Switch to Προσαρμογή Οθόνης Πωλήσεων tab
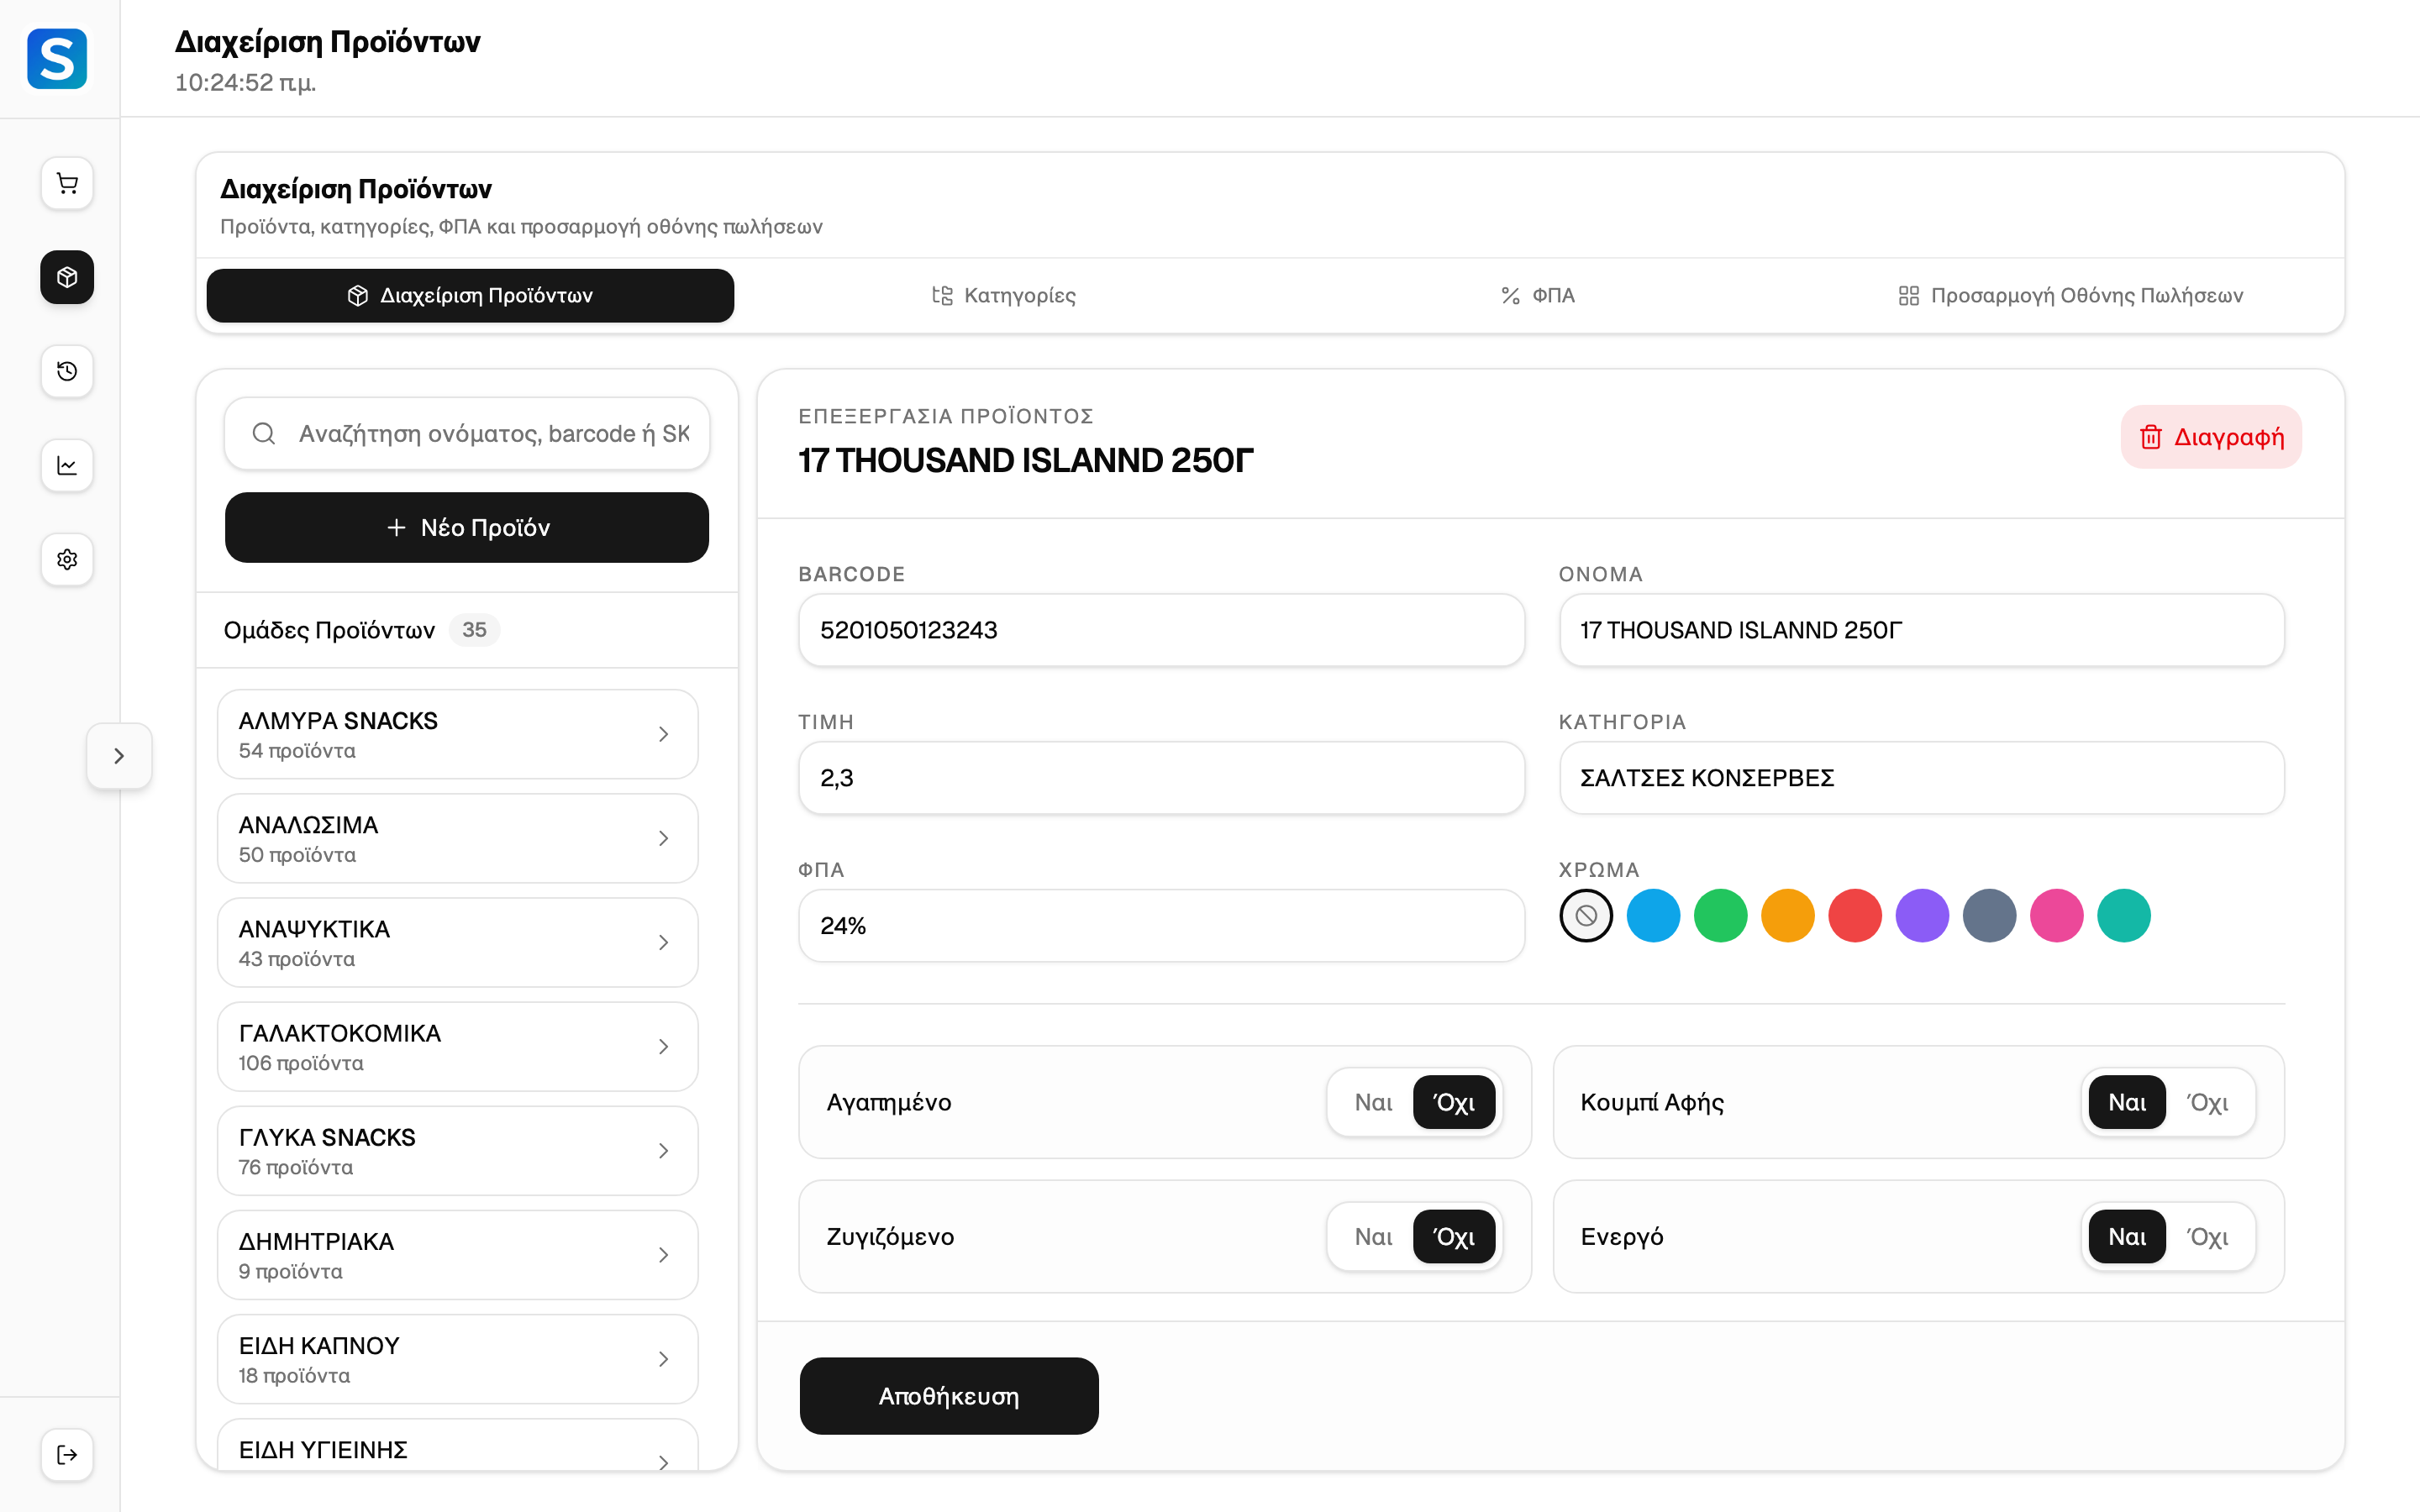Viewport: 2420px width, 1512px height. [2070, 295]
